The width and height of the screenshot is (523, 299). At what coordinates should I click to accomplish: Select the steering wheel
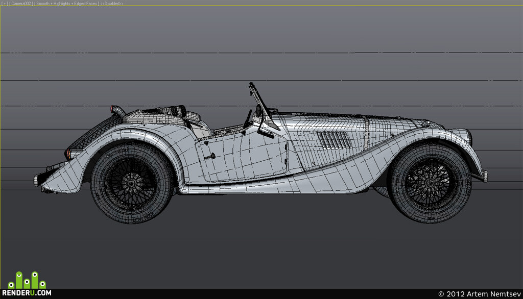(248, 118)
